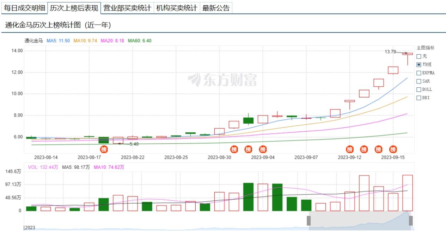Open the 每日成交明细 tab
Screen dimensions: 446x238
point(24,8)
